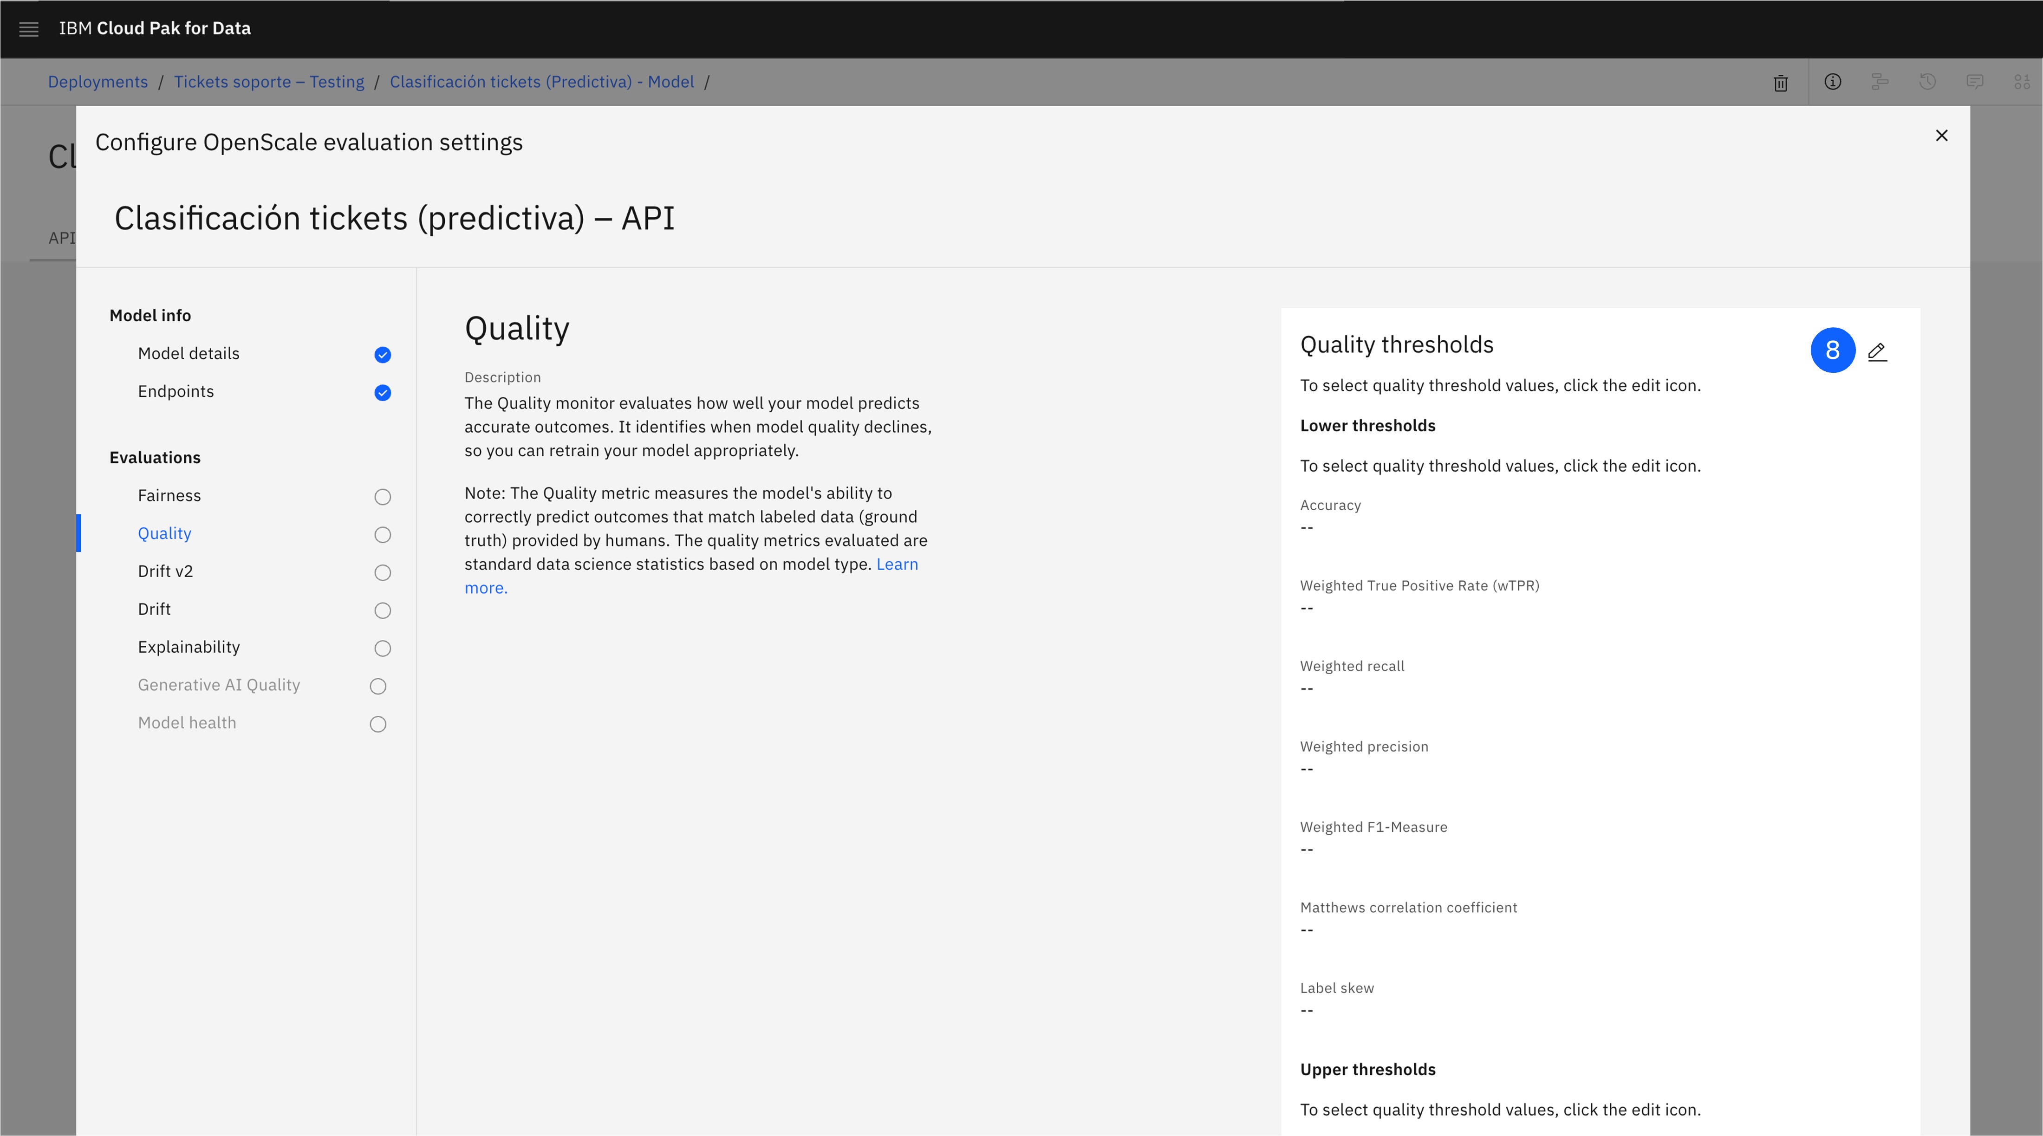Select the Explainability status circle

382,649
